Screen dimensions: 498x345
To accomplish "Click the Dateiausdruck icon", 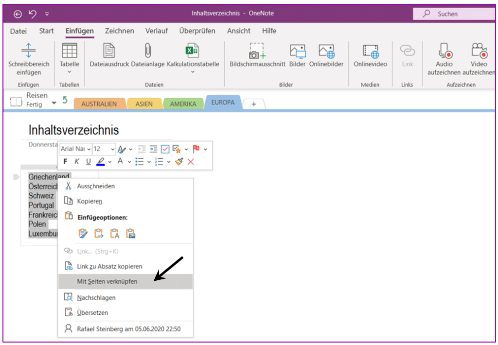I will point(109,51).
